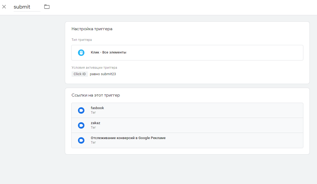Close the trigger editor with the X icon
The width and height of the screenshot is (317, 184).
coord(4,7)
